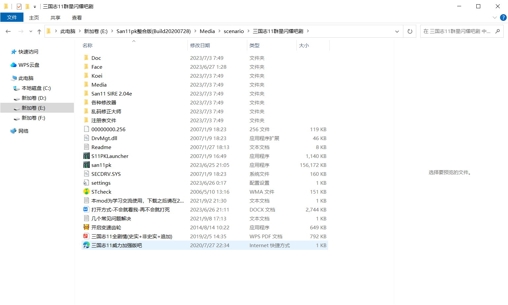Navigate to Media in breadcrumb
This screenshot has width=508, height=305.
click(207, 31)
